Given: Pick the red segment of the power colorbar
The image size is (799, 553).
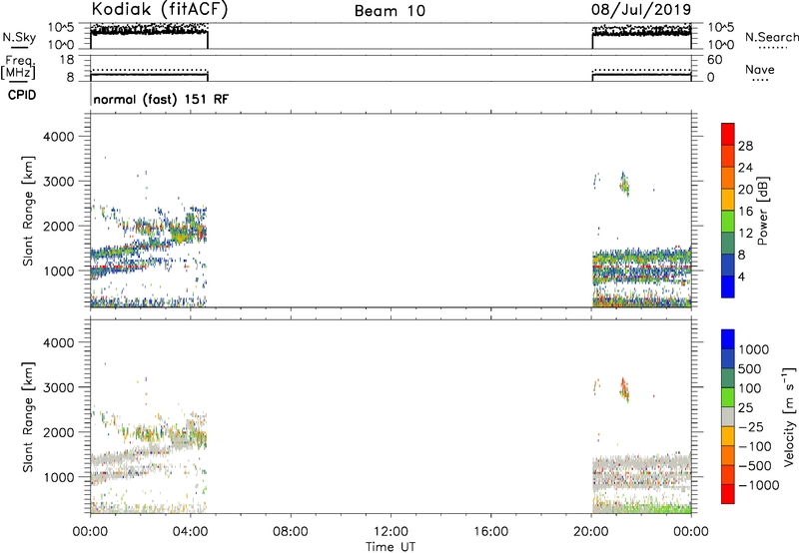Looking at the screenshot, I should tap(728, 134).
